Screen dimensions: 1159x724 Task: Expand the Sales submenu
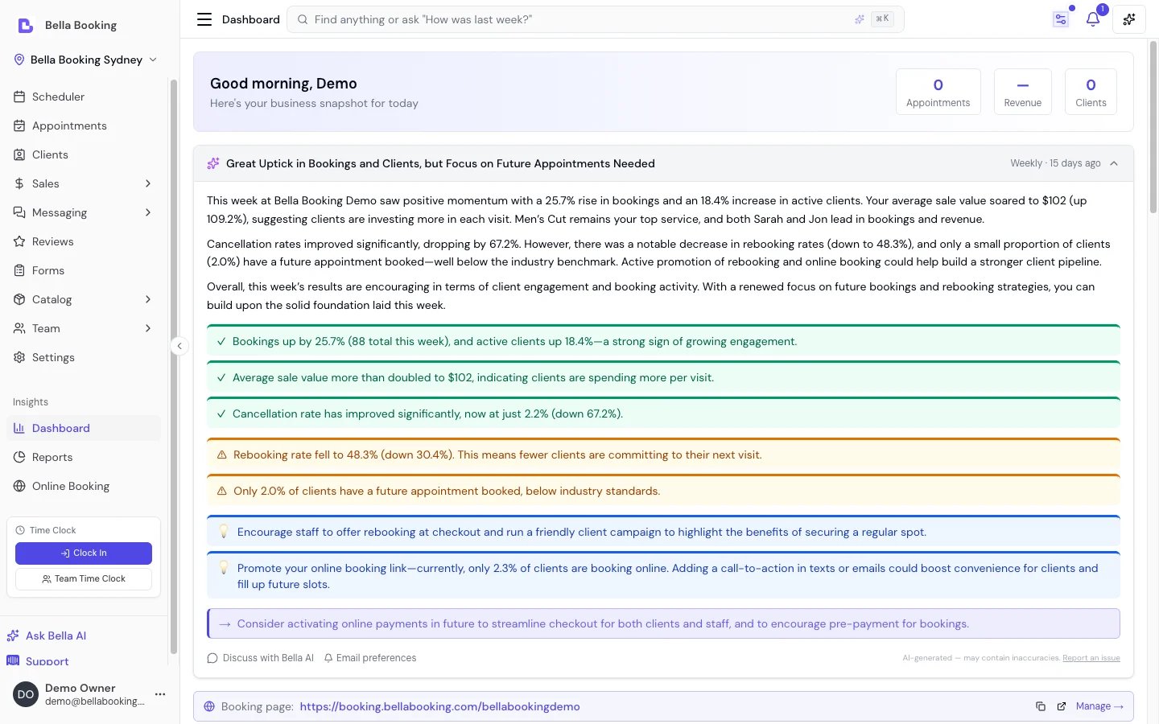click(148, 183)
